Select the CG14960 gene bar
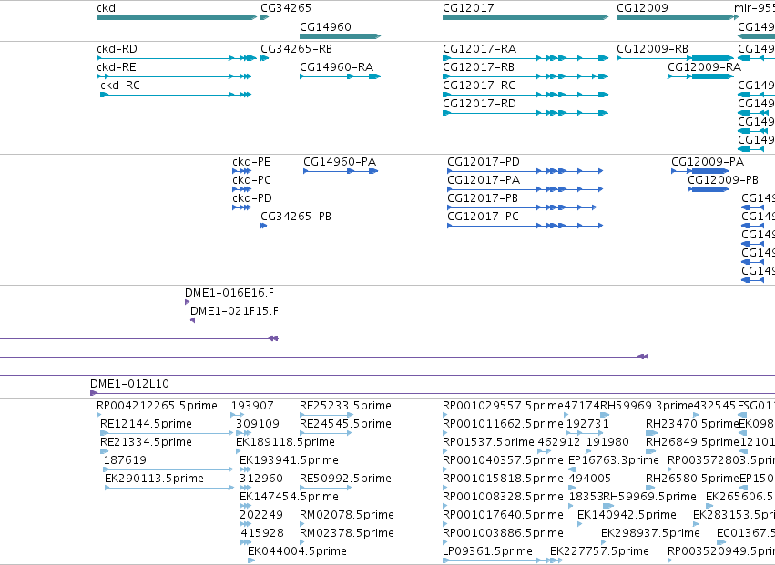 click(x=340, y=36)
